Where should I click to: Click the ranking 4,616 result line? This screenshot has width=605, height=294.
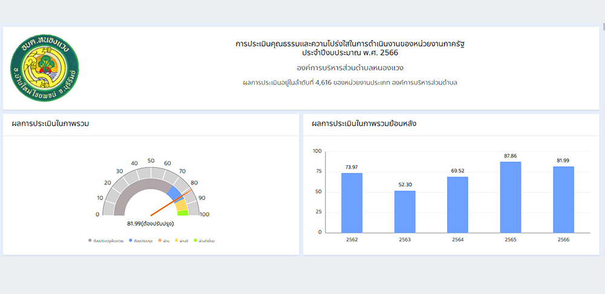click(350, 82)
